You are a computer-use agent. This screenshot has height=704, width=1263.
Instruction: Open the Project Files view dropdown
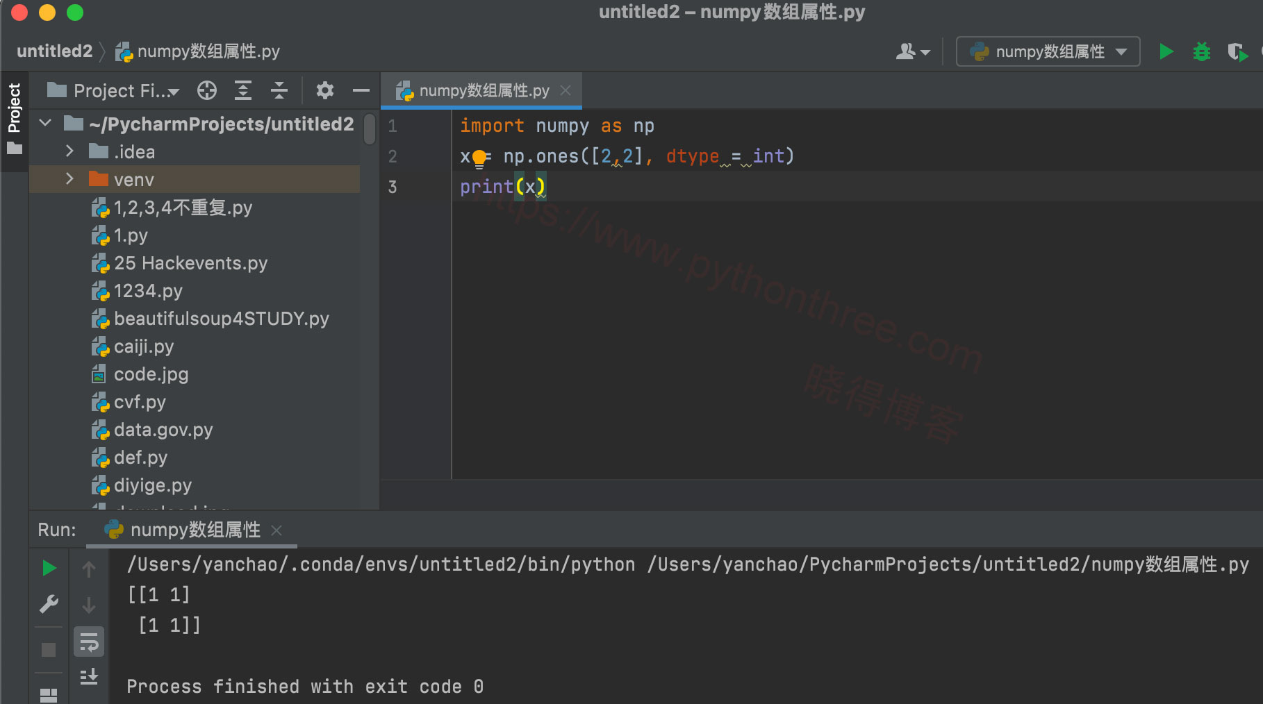[x=114, y=90]
